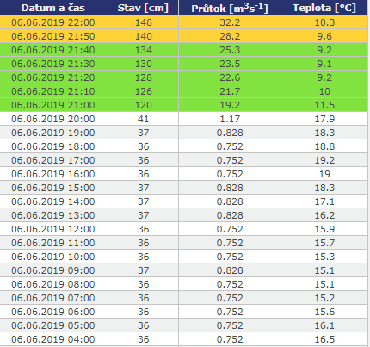Click the 'Stav [cm]' column header
370x347 pixels.
[143, 8]
